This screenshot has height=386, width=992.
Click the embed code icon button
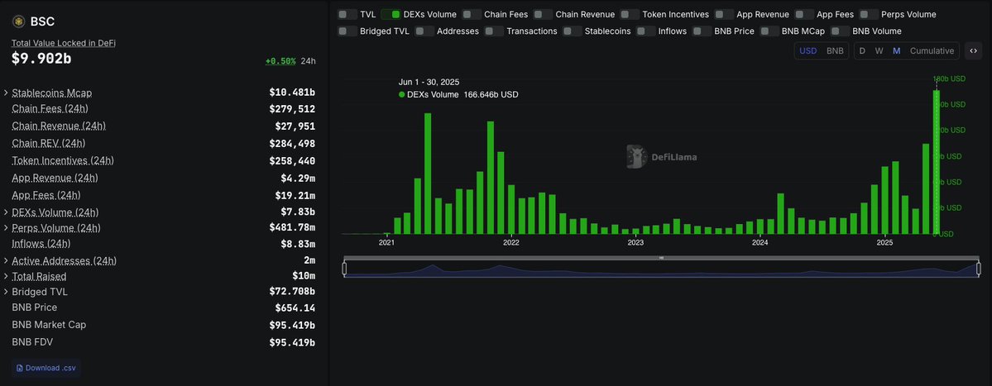(x=973, y=51)
